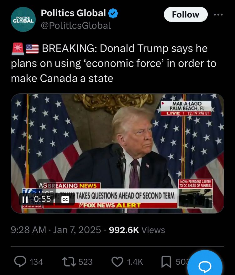Pause the video at 0:55

click(x=25, y=199)
